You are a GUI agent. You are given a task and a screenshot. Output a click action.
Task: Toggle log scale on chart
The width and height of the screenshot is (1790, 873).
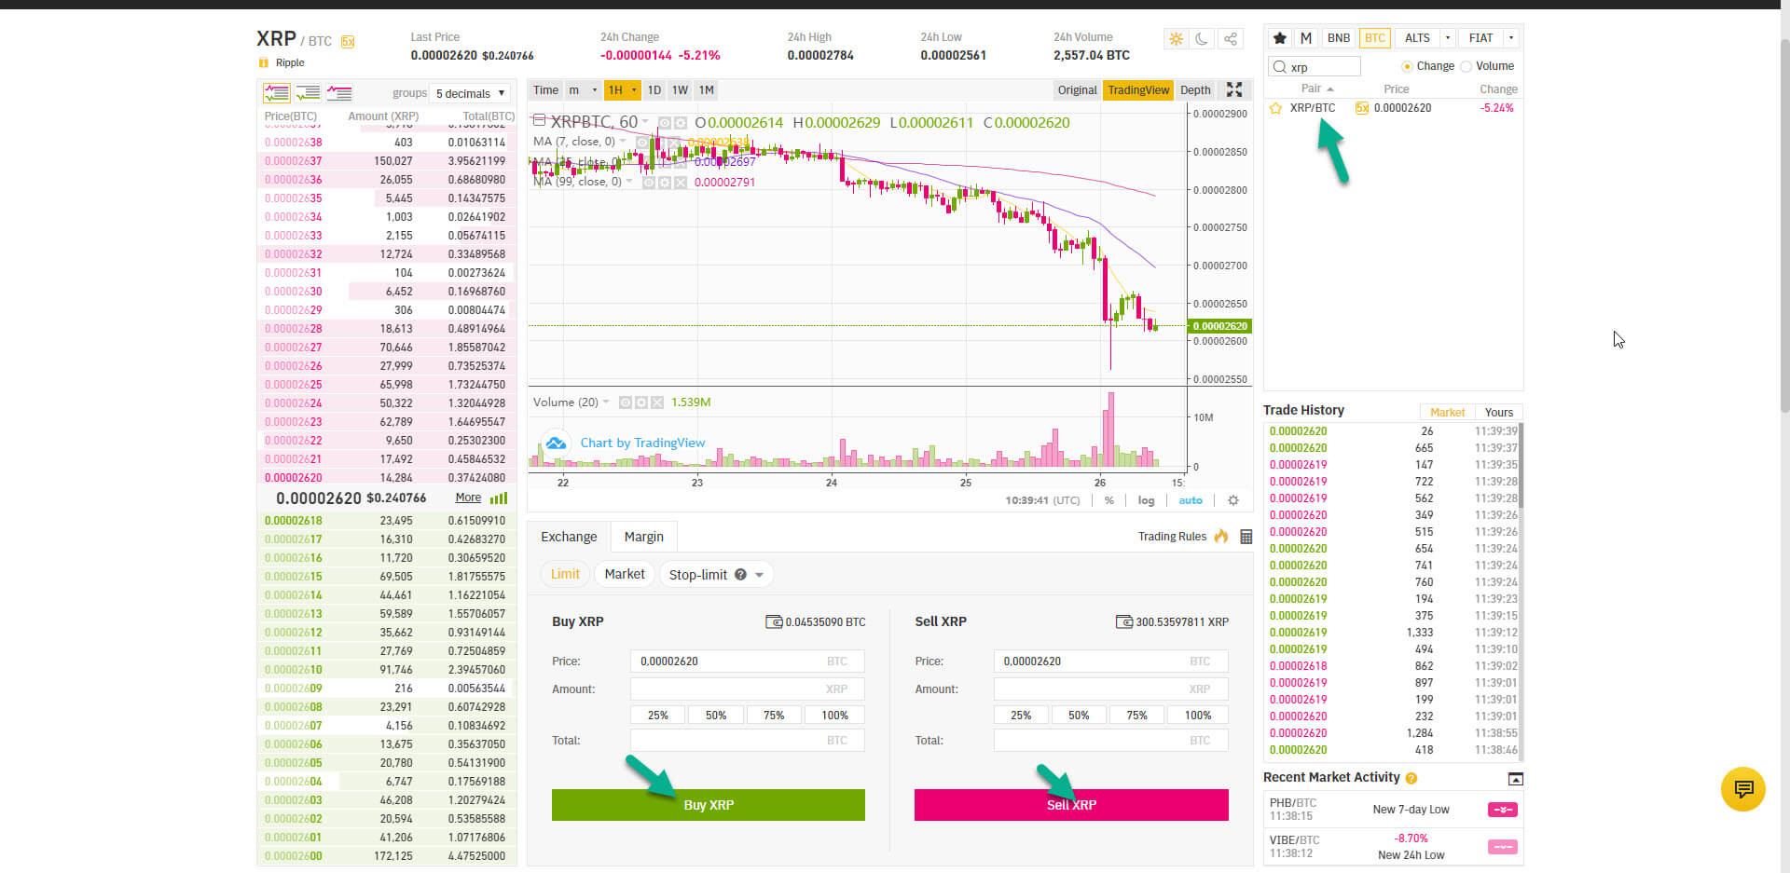(x=1146, y=500)
